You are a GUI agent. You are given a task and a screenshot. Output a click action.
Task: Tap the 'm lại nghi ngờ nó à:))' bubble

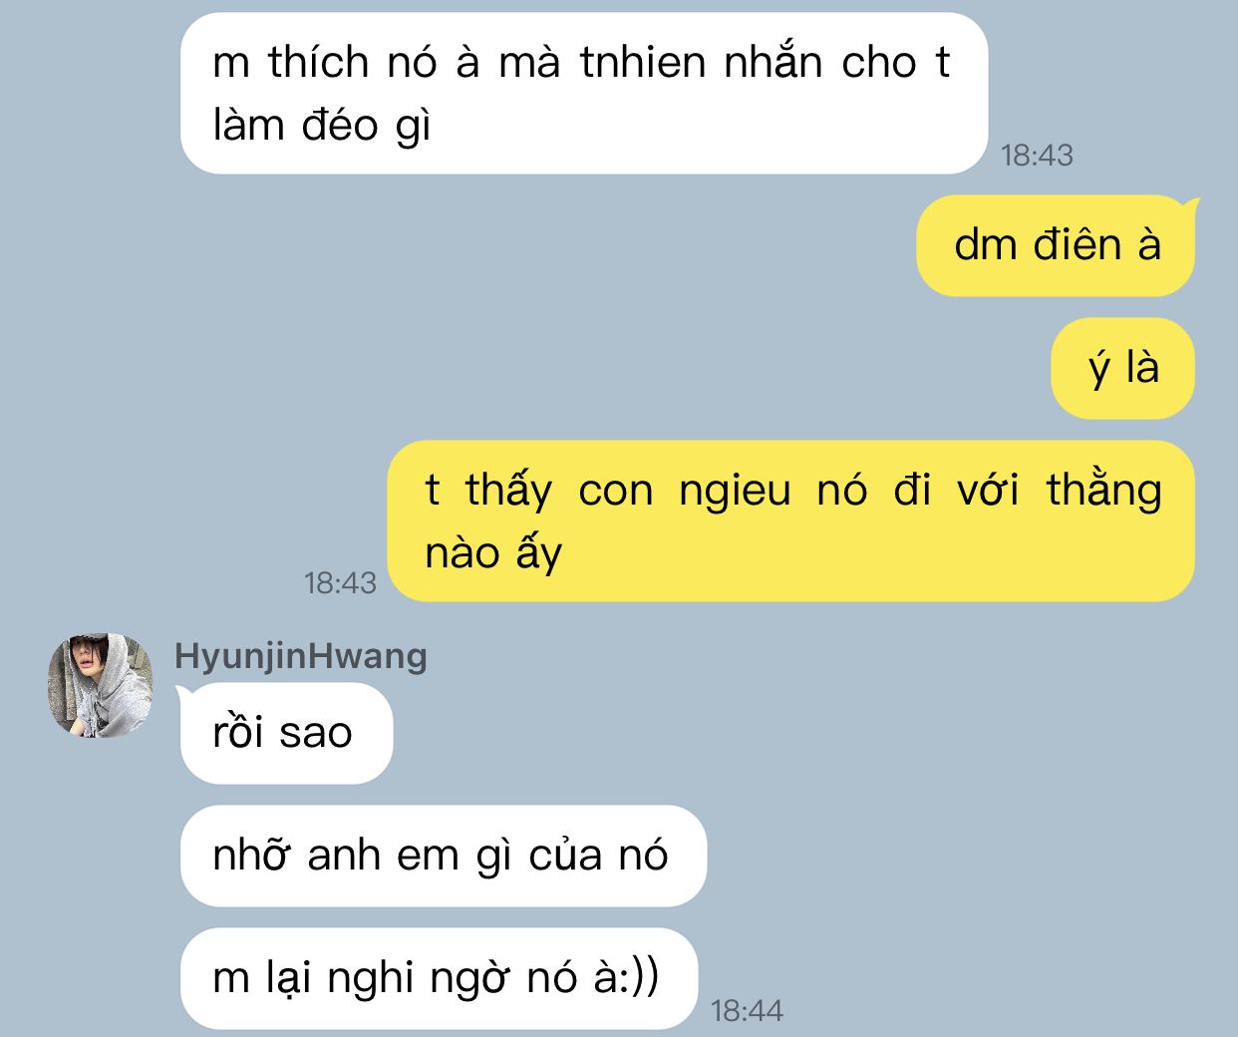(439, 978)
